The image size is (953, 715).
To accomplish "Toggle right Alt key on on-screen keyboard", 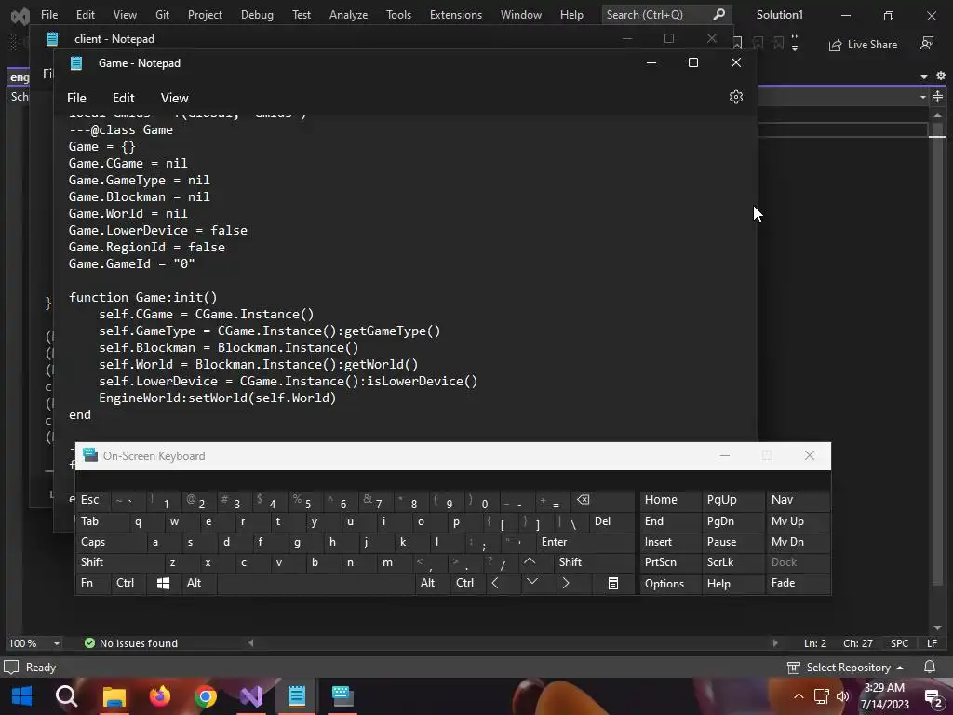I will tap(432, 583).
